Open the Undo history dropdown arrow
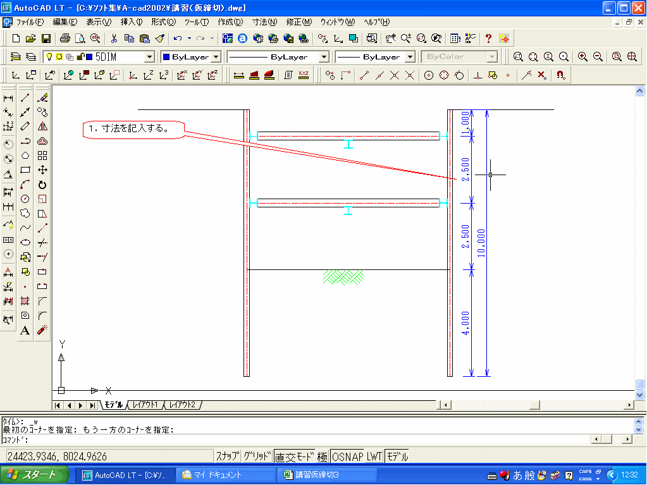Image resolution: width=647 pixels, height=485 pixels. [189, 39]
